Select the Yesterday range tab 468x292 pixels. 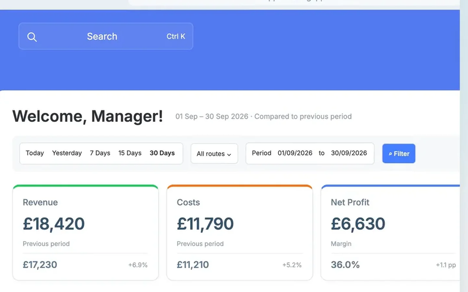67,153
